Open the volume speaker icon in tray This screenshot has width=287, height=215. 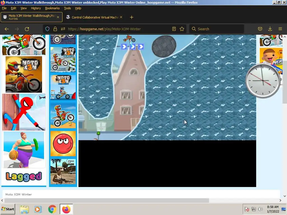pyautogui.click(x=260, y=209)
